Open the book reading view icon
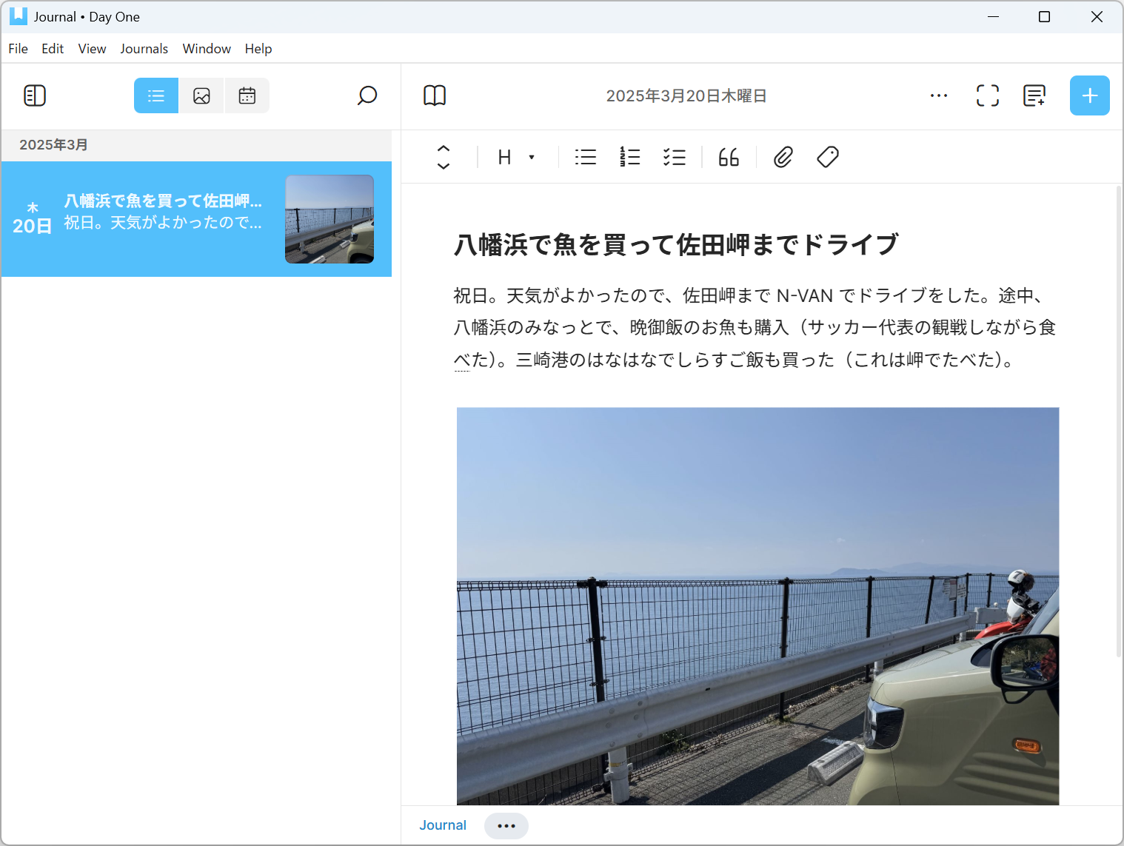Screen dimensions: 1124x846 tap(435, 95)
